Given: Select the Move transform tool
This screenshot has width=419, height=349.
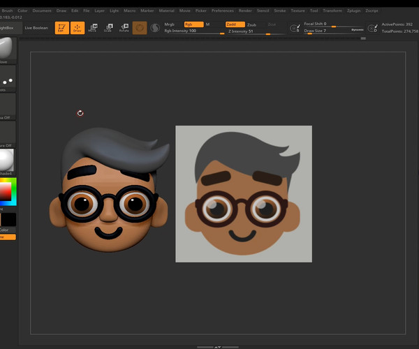Looking at the screenshot, I should 92,28.
